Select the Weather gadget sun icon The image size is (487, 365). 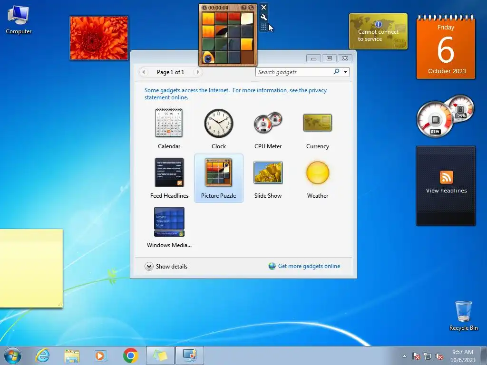(x=317, y=173)
